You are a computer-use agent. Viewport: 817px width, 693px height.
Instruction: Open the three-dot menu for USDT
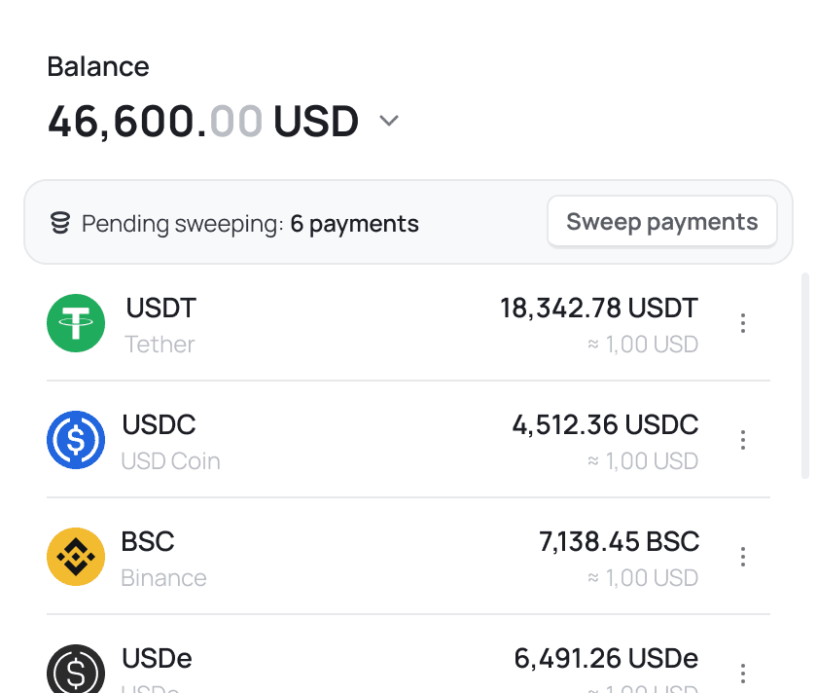tap(743, 322)
